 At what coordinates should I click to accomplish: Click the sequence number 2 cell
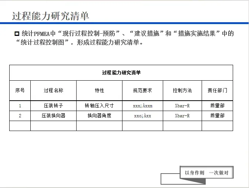click(x=20, y=116)
